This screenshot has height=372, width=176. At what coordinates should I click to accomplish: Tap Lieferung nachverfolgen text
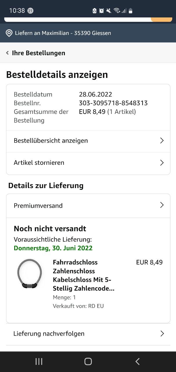click(49, 334)
